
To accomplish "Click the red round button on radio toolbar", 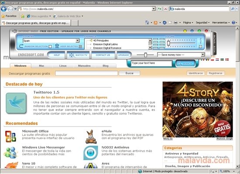I will point(206,31).
